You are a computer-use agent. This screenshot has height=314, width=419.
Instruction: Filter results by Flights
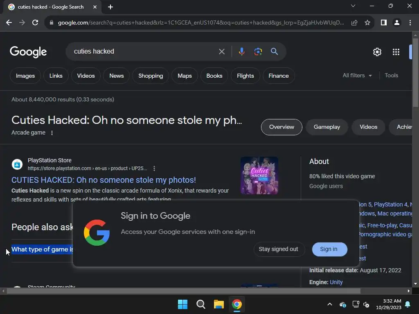tap(246, 76)
